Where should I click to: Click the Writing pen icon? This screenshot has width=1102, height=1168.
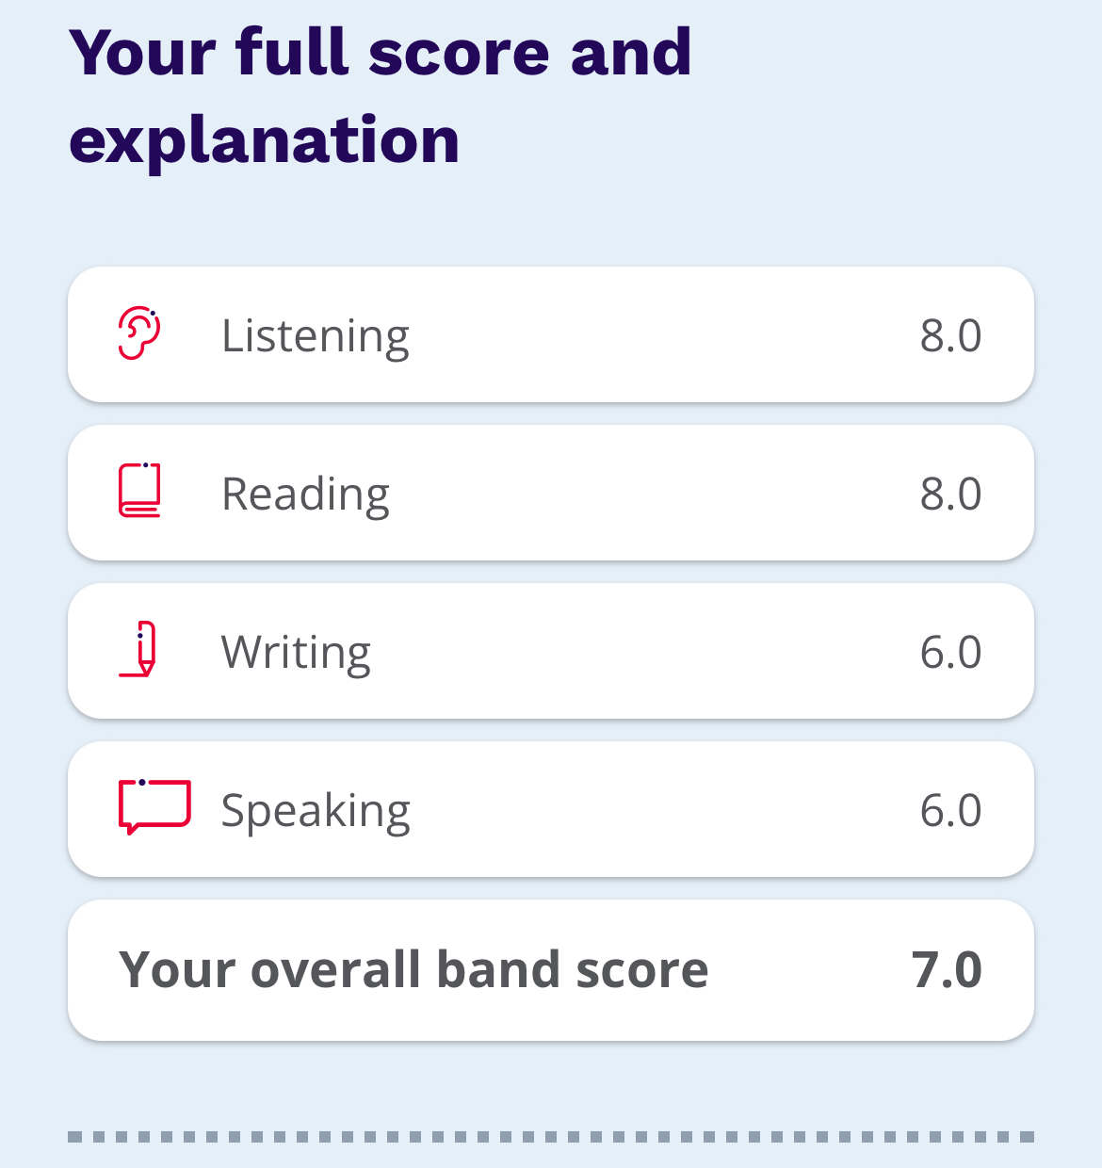(138, 649)
